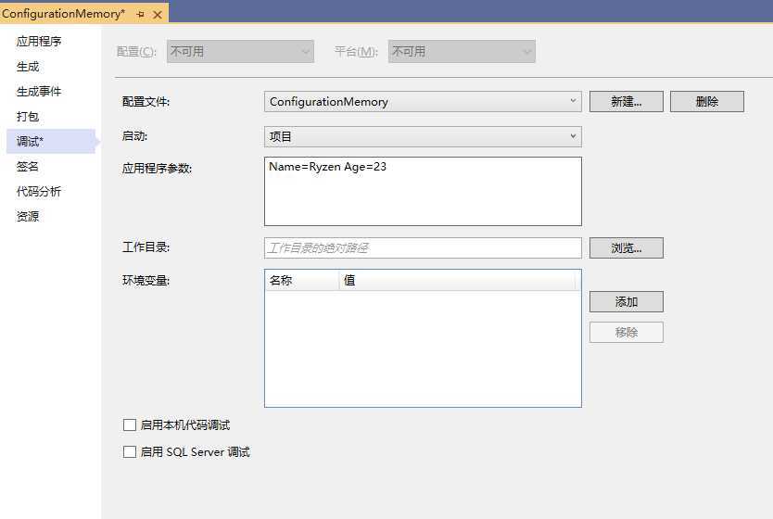Click the 新建... button
The height and width of the screenshot is (519, 773).
[626, 102]
